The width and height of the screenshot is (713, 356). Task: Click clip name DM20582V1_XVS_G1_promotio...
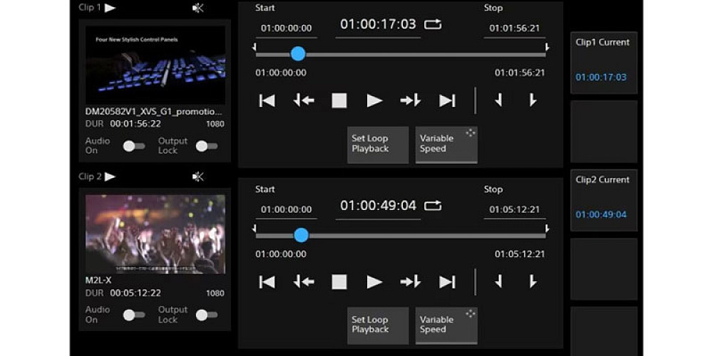coord(154,112)
